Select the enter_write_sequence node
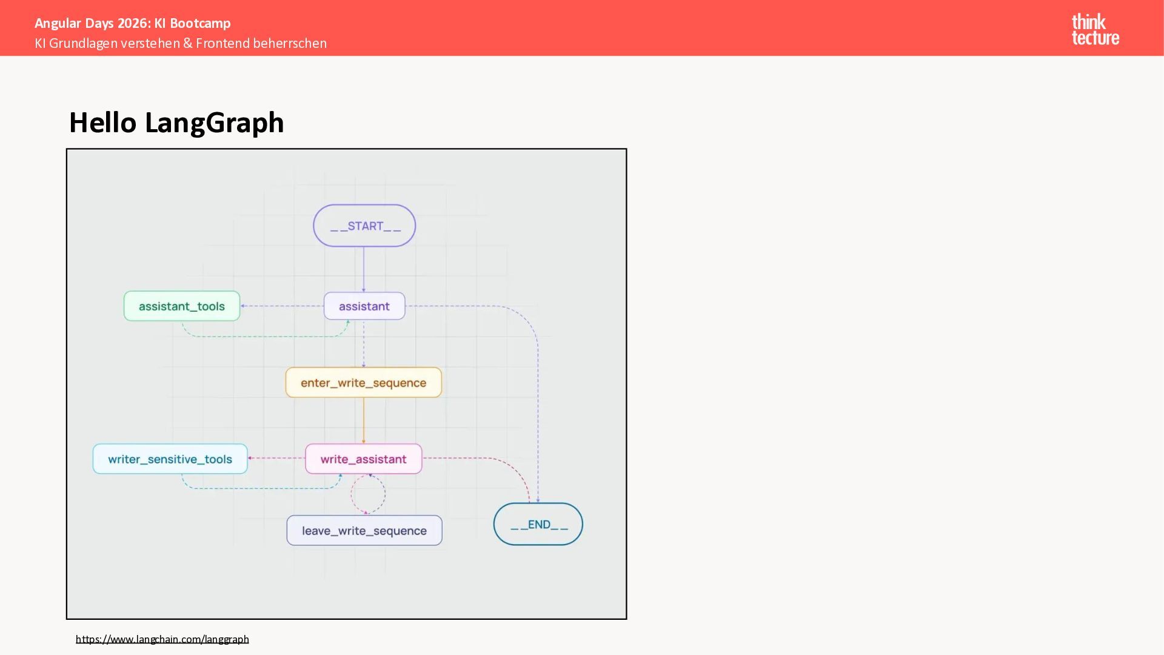 point(364,383)
